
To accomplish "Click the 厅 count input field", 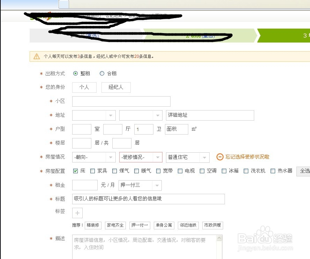I will 113,129.
